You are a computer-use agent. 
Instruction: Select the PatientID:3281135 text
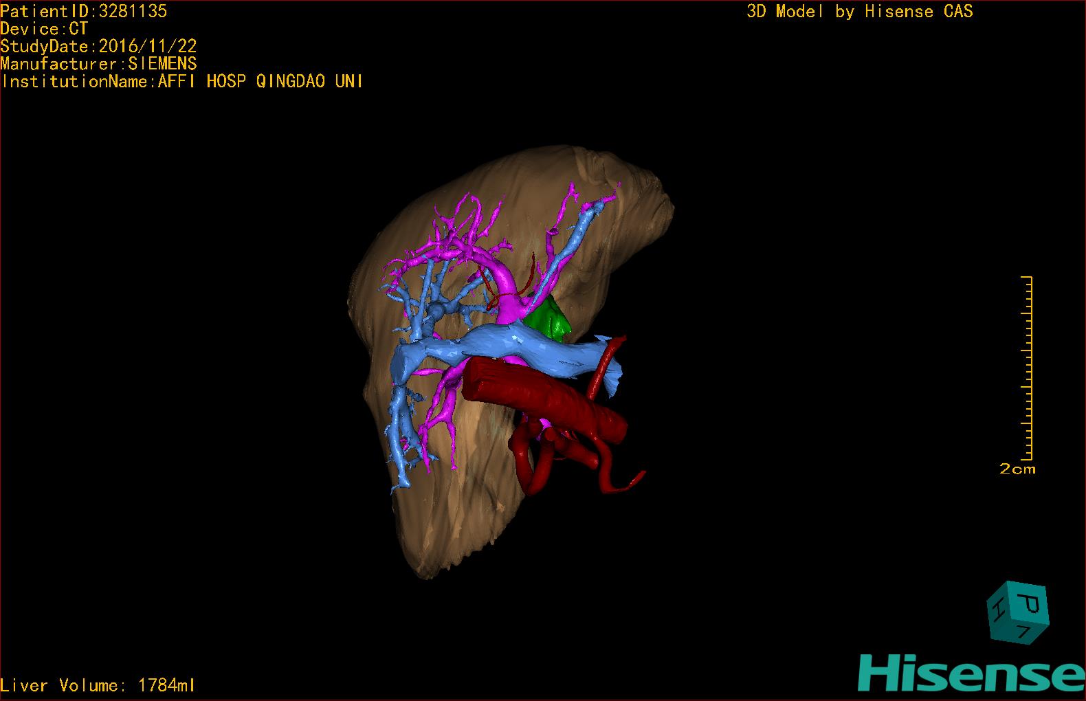tap(84, 11)
